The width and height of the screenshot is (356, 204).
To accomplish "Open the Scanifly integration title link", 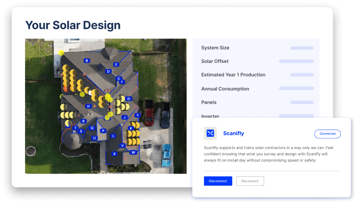I will pos(234,134).
